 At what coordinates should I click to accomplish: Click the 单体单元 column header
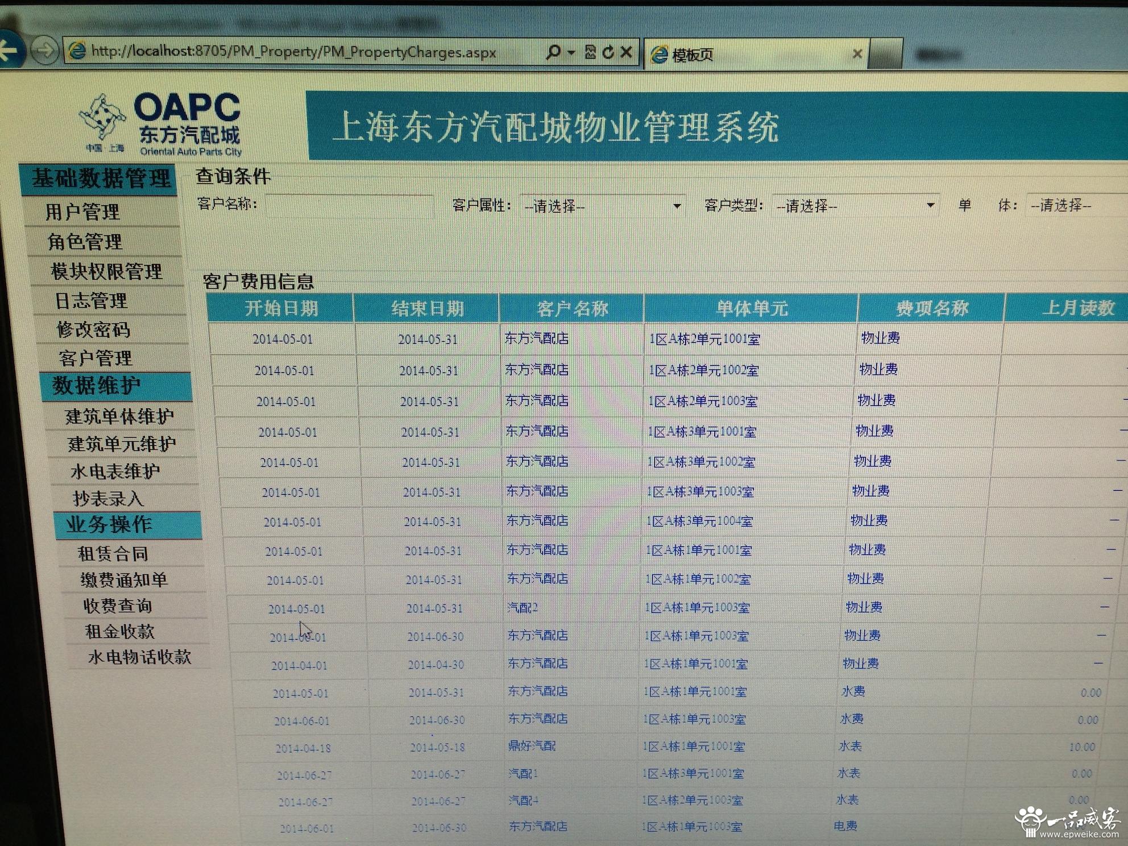pos(752,308)
